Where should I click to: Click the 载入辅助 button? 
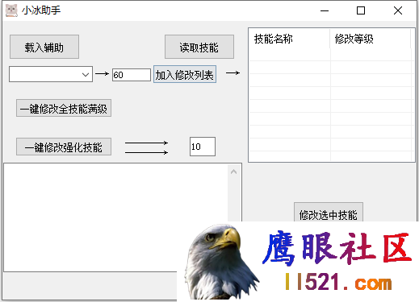click(44, 47)
